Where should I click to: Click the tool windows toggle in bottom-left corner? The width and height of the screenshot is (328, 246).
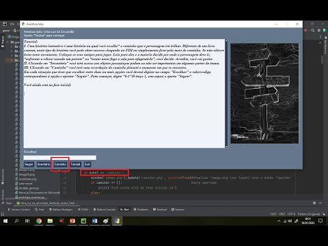[x=3, y=214]
